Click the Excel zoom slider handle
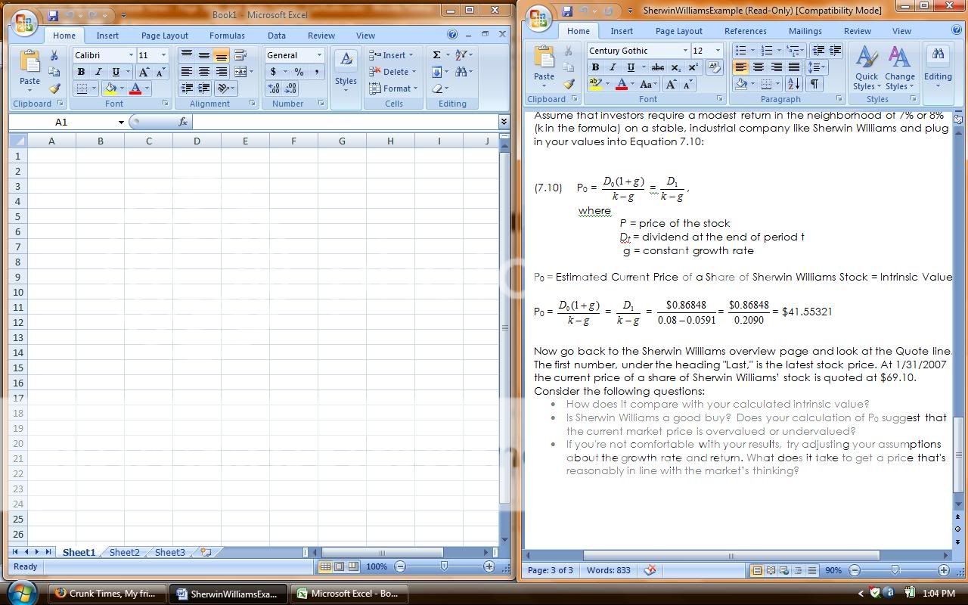968x605 pixels. click(x=444, y=566)
